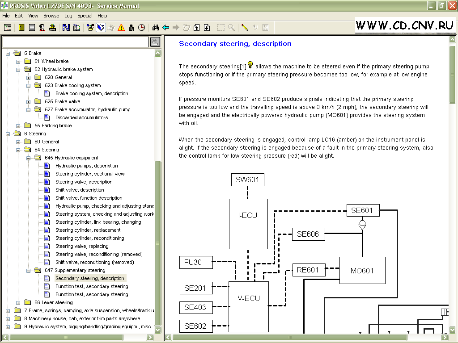Click the page with up arrow icon
This screenshot has width=458, height=343.
(197, 28)
